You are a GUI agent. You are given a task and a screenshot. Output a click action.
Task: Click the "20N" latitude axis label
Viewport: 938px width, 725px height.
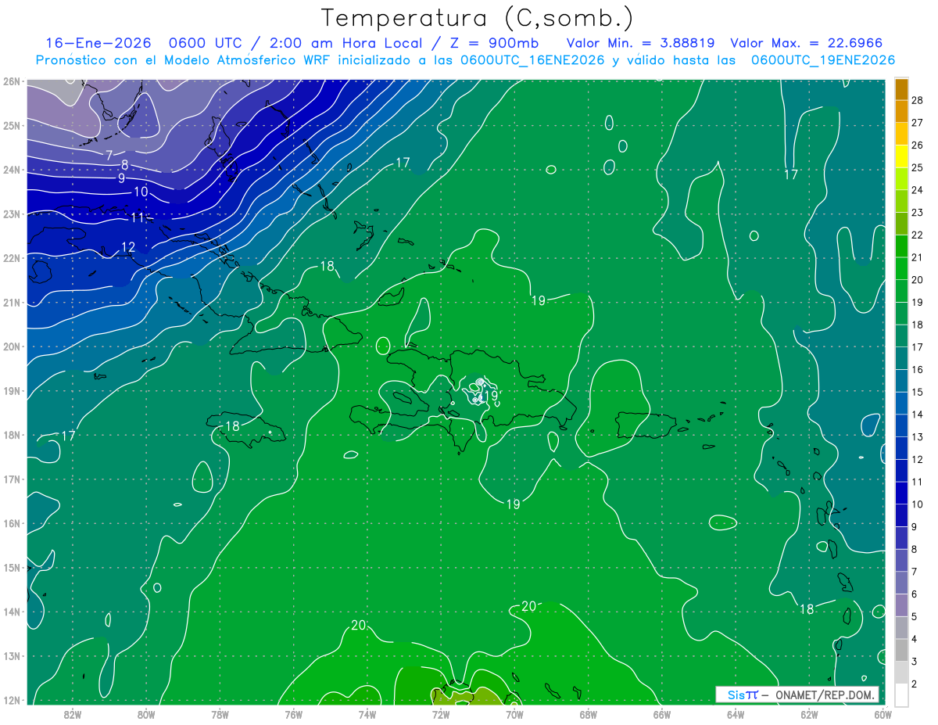[x=12, y=346]
